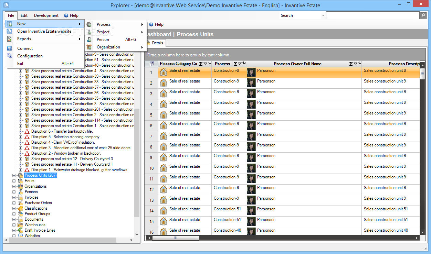The height and width of the screenshot is (254, 431).
Task: Click Help in the secondary toolbar
Action: tap(156, 24)
